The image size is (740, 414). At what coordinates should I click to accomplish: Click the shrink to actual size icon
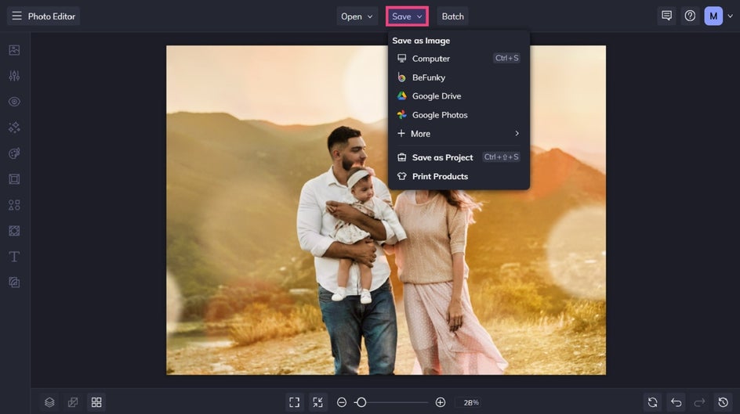click(x=317, y=402)
